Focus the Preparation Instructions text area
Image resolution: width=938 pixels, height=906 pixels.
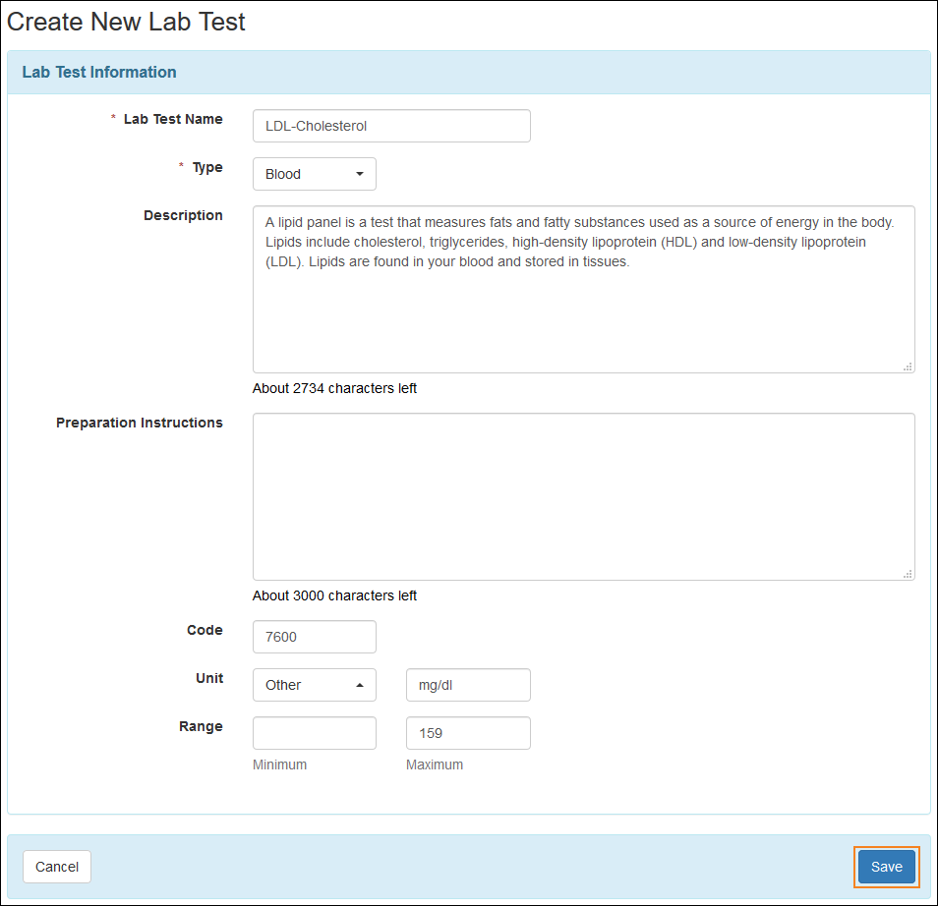583,496
